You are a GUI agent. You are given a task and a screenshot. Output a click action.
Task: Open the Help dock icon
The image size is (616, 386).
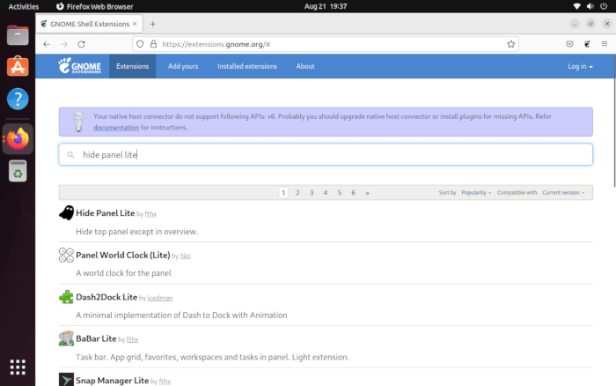18,99
